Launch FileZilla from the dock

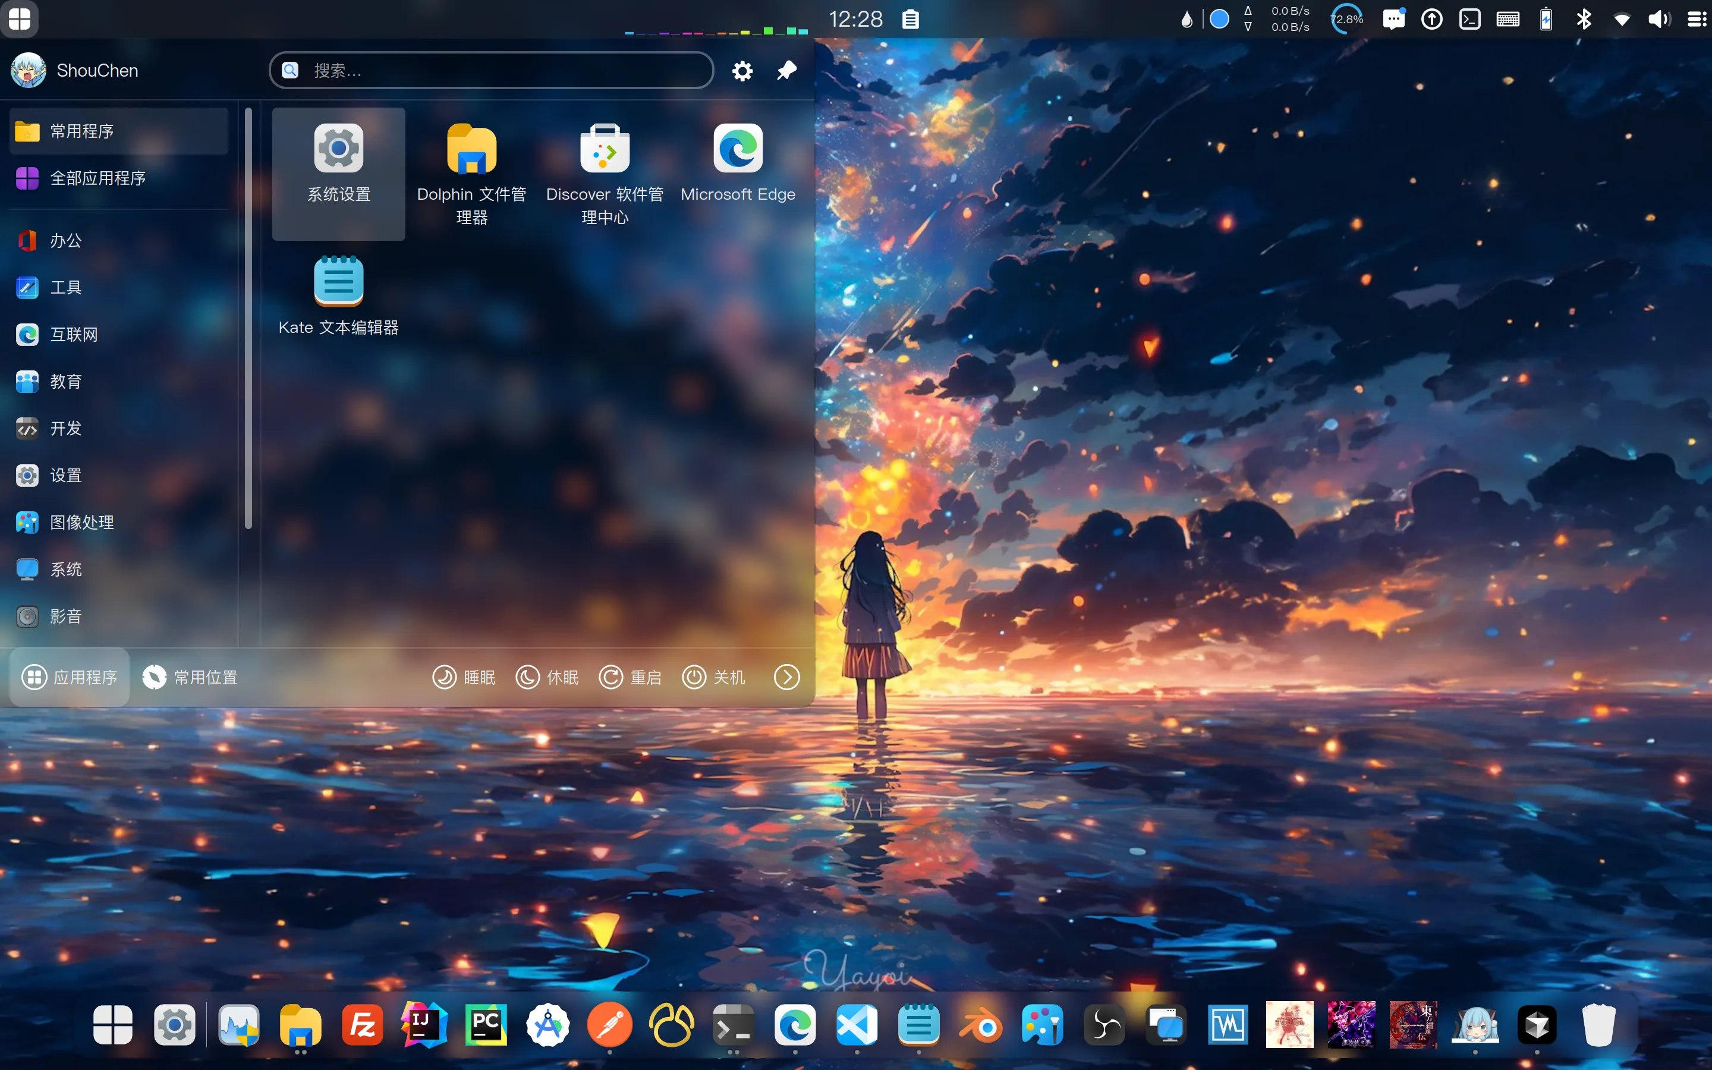coord(362,1025)
